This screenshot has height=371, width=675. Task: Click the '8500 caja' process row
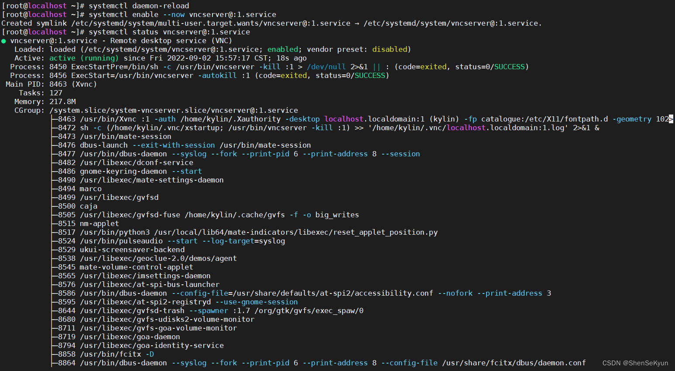pyautogui.click(x=74, y=206)
